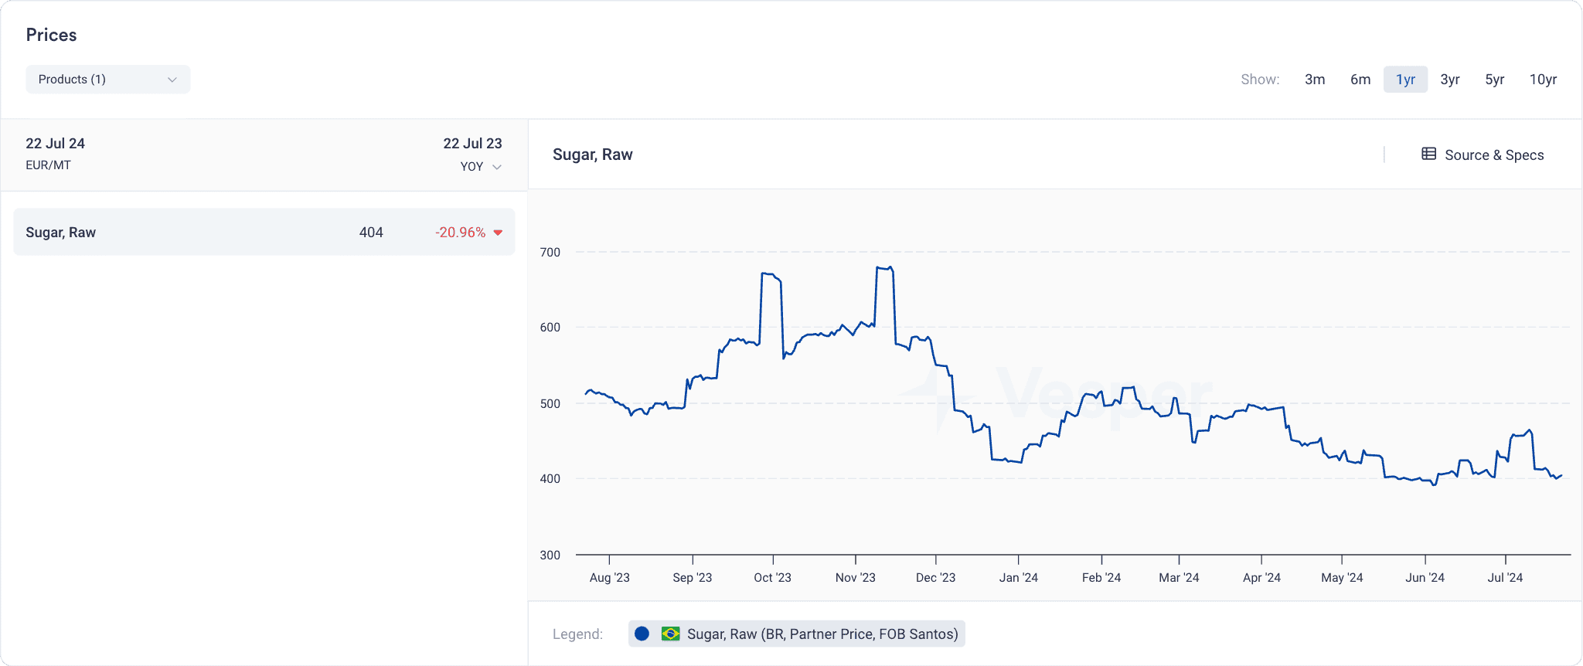Click the Jul '24 axis label
The height and width of the screenshot is (666, 1583).
pos(1505,578)
